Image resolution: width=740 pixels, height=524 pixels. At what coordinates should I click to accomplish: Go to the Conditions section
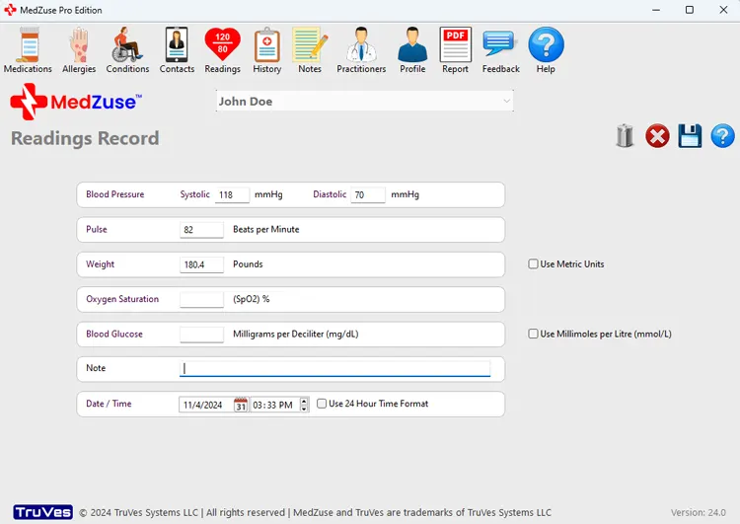click(x=127, y=49)
